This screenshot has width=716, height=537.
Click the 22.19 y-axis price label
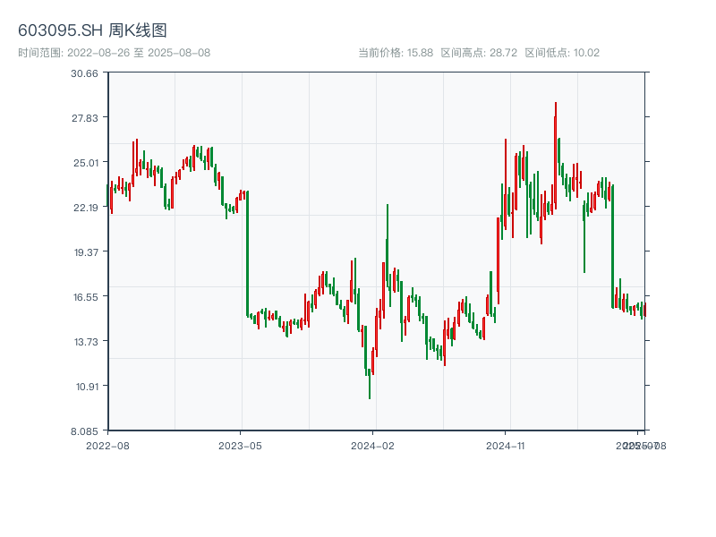click(x=85, y=208)
